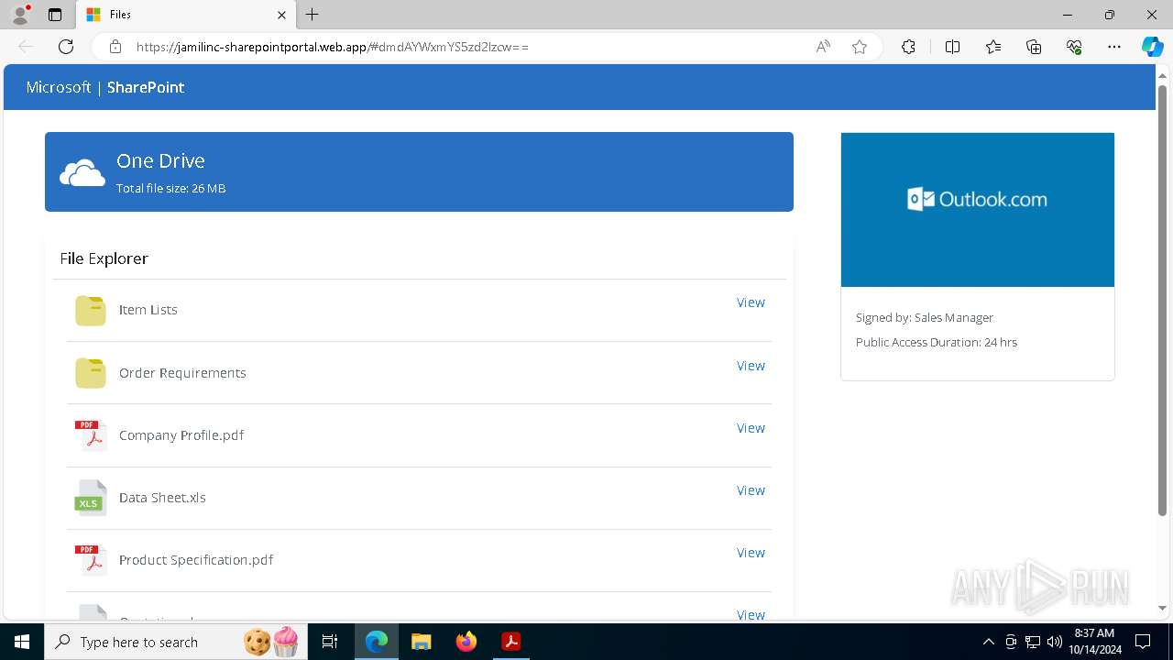The image size is (1173, 660).
Task: Click the File Explorer heading
Action: [104, 258]
